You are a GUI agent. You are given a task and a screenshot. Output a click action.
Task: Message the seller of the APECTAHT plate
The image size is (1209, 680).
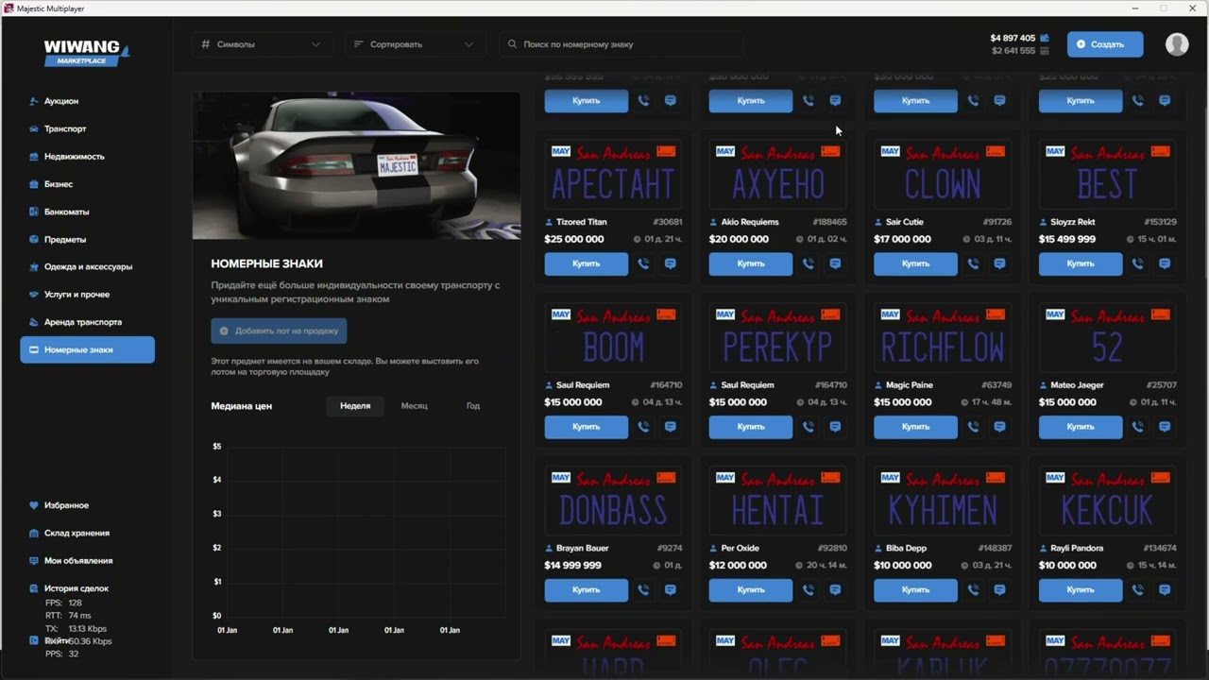[670, 263]
